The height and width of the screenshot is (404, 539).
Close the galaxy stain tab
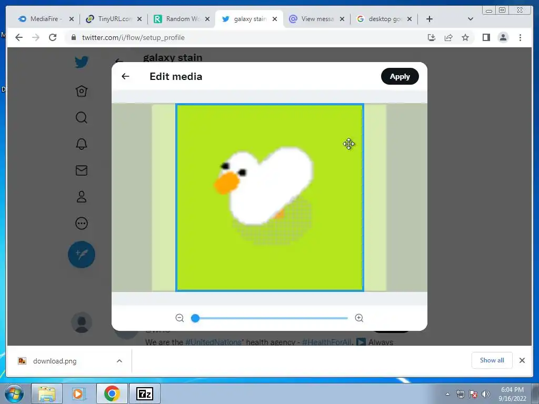point(275,19)
